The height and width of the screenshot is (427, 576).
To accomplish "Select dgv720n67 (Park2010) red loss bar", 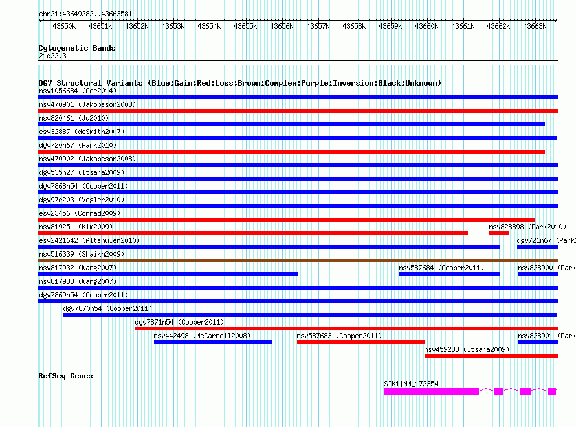I will pyautogui.click(x=292, y=152).
